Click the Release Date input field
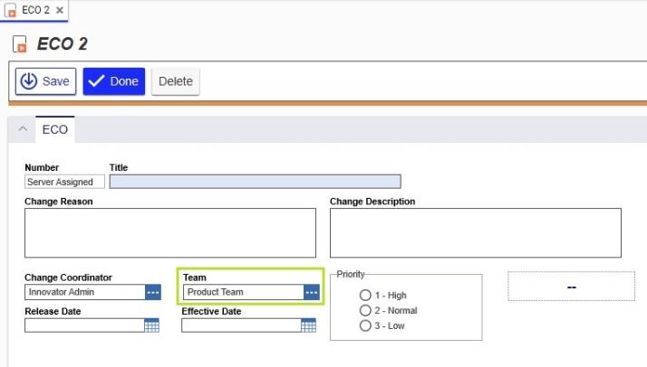 pyautogui.click(x=84, y=325)
